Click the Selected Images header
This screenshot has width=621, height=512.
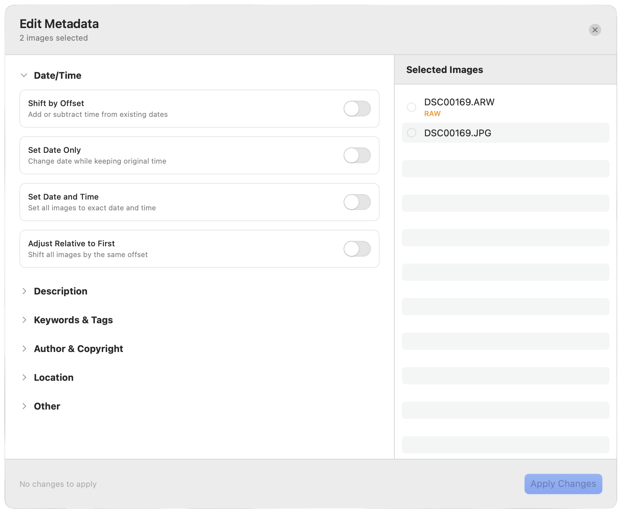(445, 69)
